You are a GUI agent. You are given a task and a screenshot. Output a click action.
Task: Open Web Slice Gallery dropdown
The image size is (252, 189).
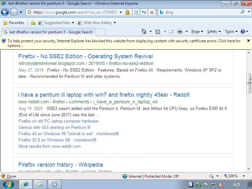click(97, 23)
